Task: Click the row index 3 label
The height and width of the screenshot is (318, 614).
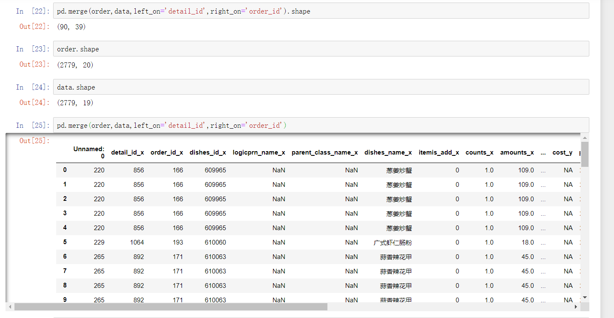Action: [65, 213]
